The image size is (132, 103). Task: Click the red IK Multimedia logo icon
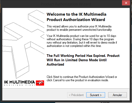click(x=40, y=83)
